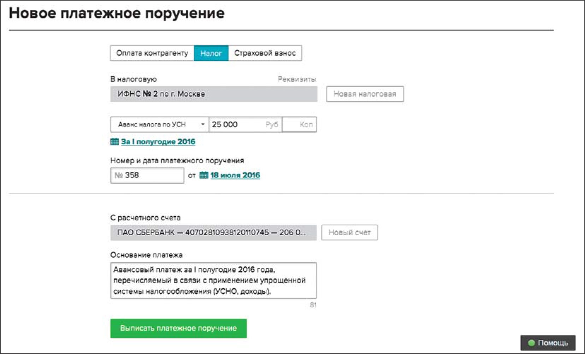
Task: Click the 'С расчетного счета' label
Action: click(x=146, y=218)
